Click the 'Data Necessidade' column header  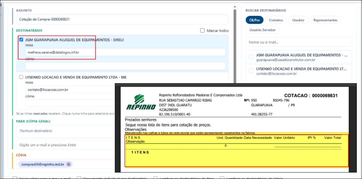[258, 138]
